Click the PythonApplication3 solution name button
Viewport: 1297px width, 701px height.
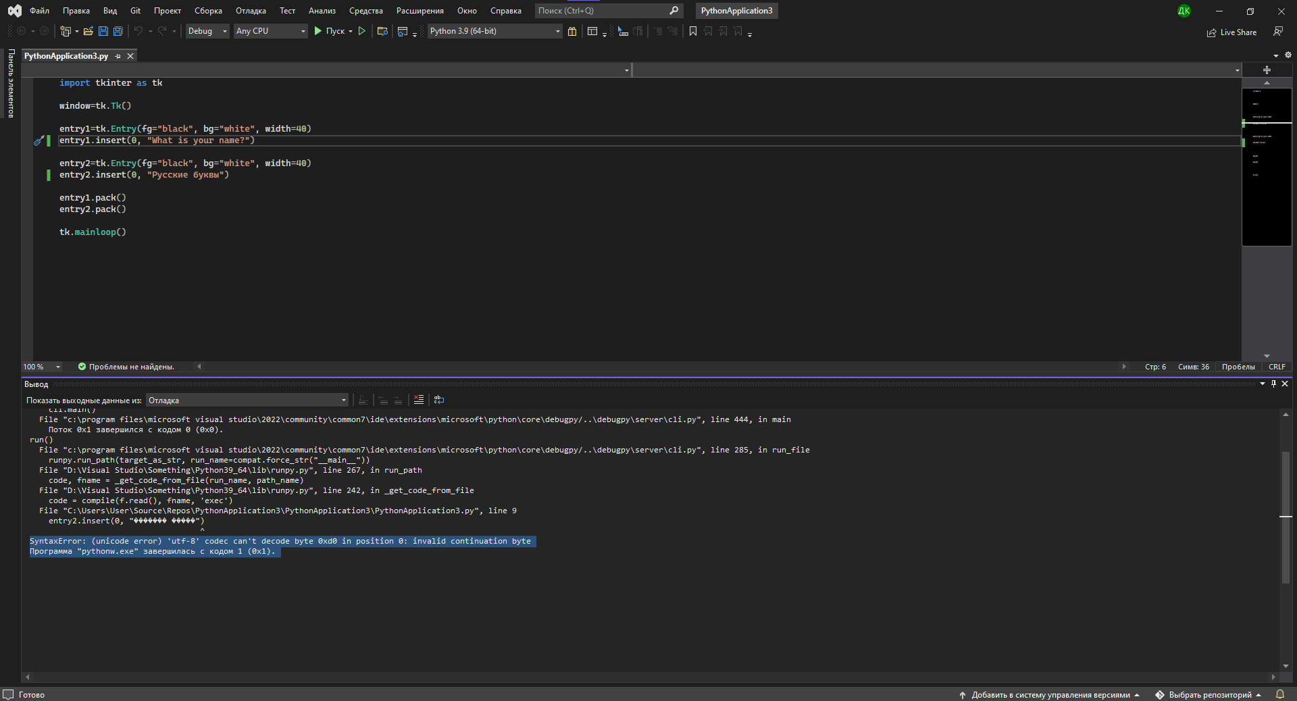point(736,11)
